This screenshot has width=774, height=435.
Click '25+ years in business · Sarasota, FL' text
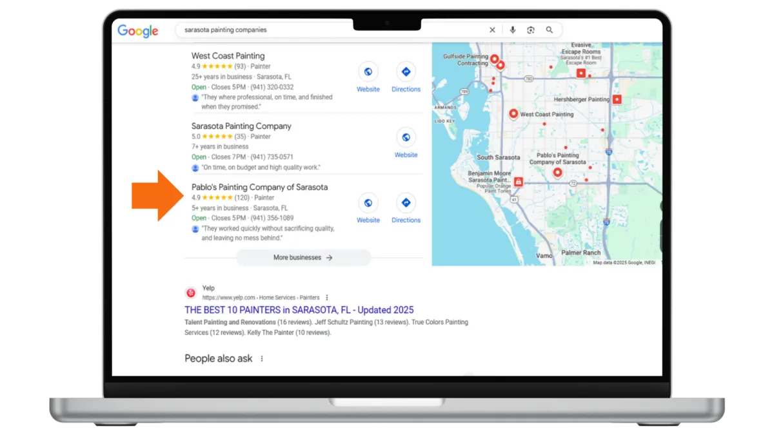[241, 77]
